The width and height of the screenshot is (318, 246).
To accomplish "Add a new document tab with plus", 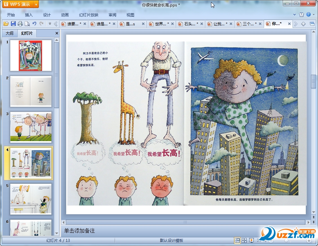I will 303,24.
